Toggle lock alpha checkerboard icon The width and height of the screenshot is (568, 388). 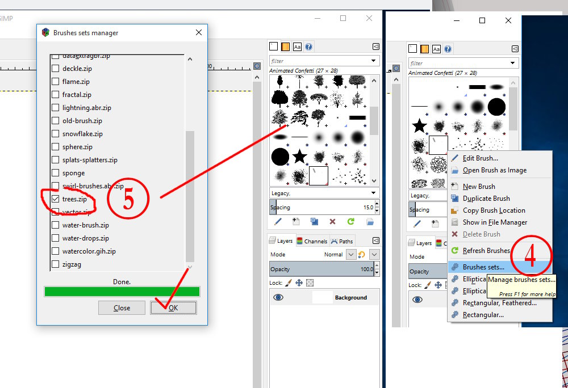coord(310,282)
